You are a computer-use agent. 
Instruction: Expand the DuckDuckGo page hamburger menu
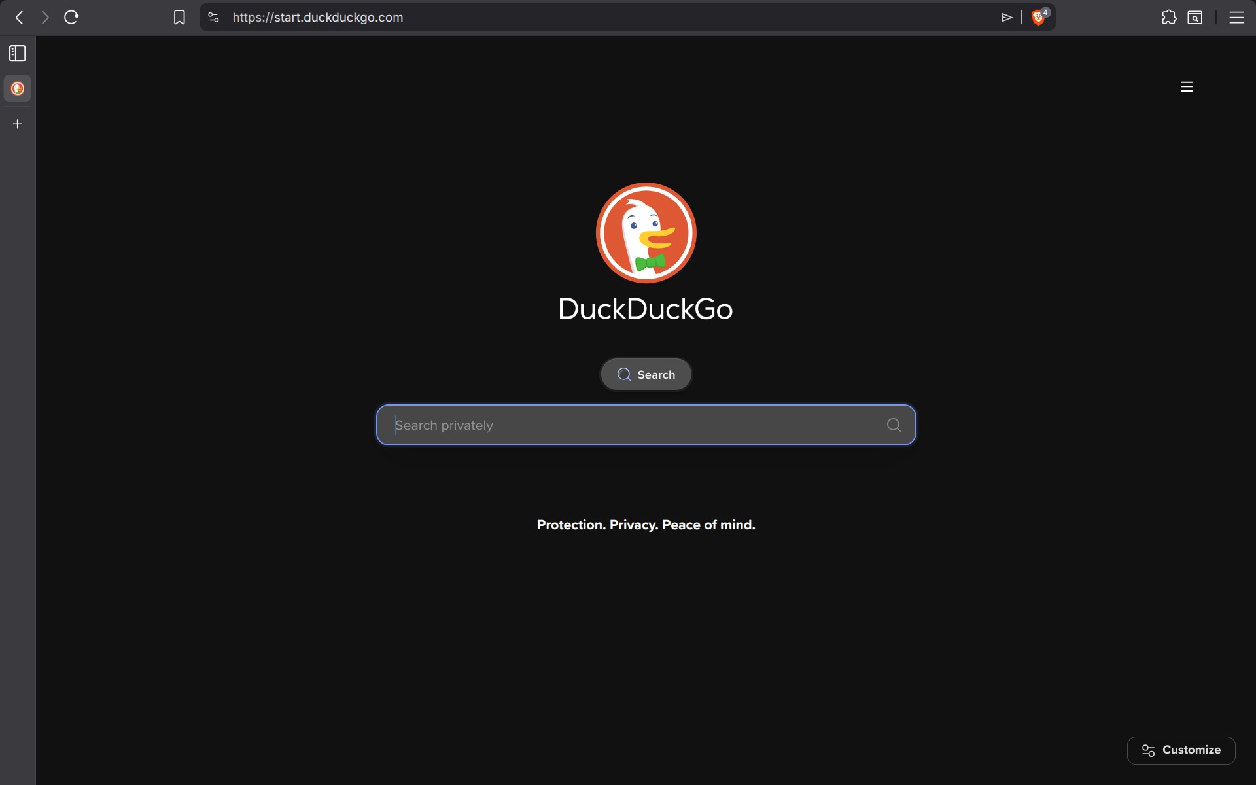point(1187,86)
